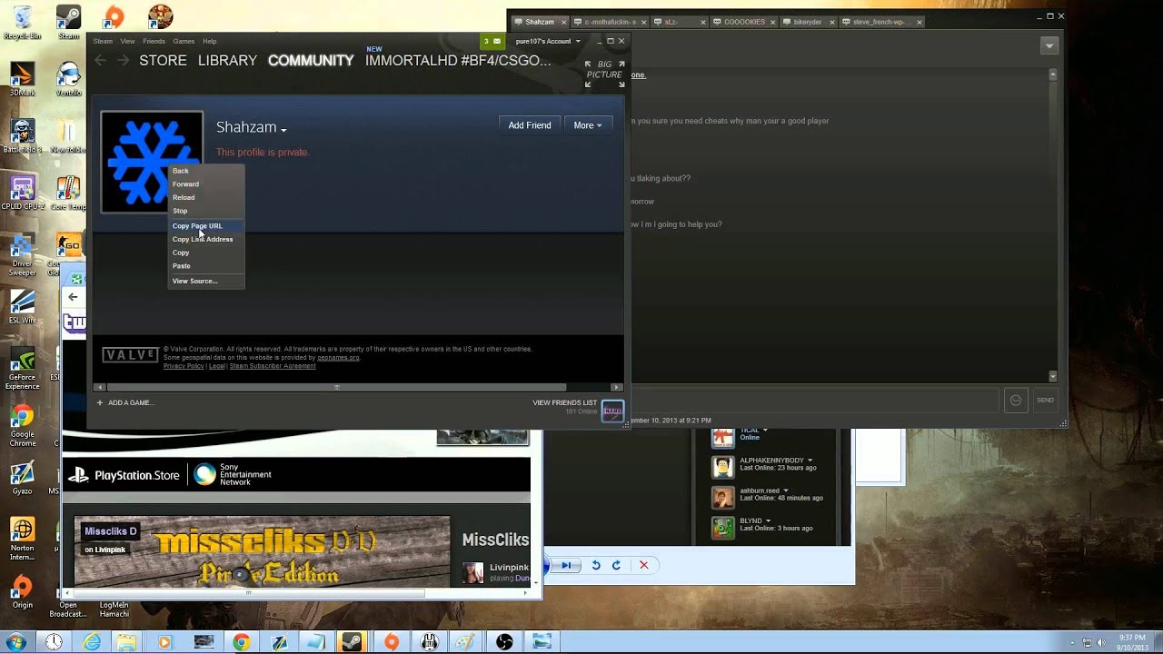Image resolution: width=1163 pixels, height=654 pixels.
Task: Open the Steam Subscriber Agreement link
Action: 273,366
